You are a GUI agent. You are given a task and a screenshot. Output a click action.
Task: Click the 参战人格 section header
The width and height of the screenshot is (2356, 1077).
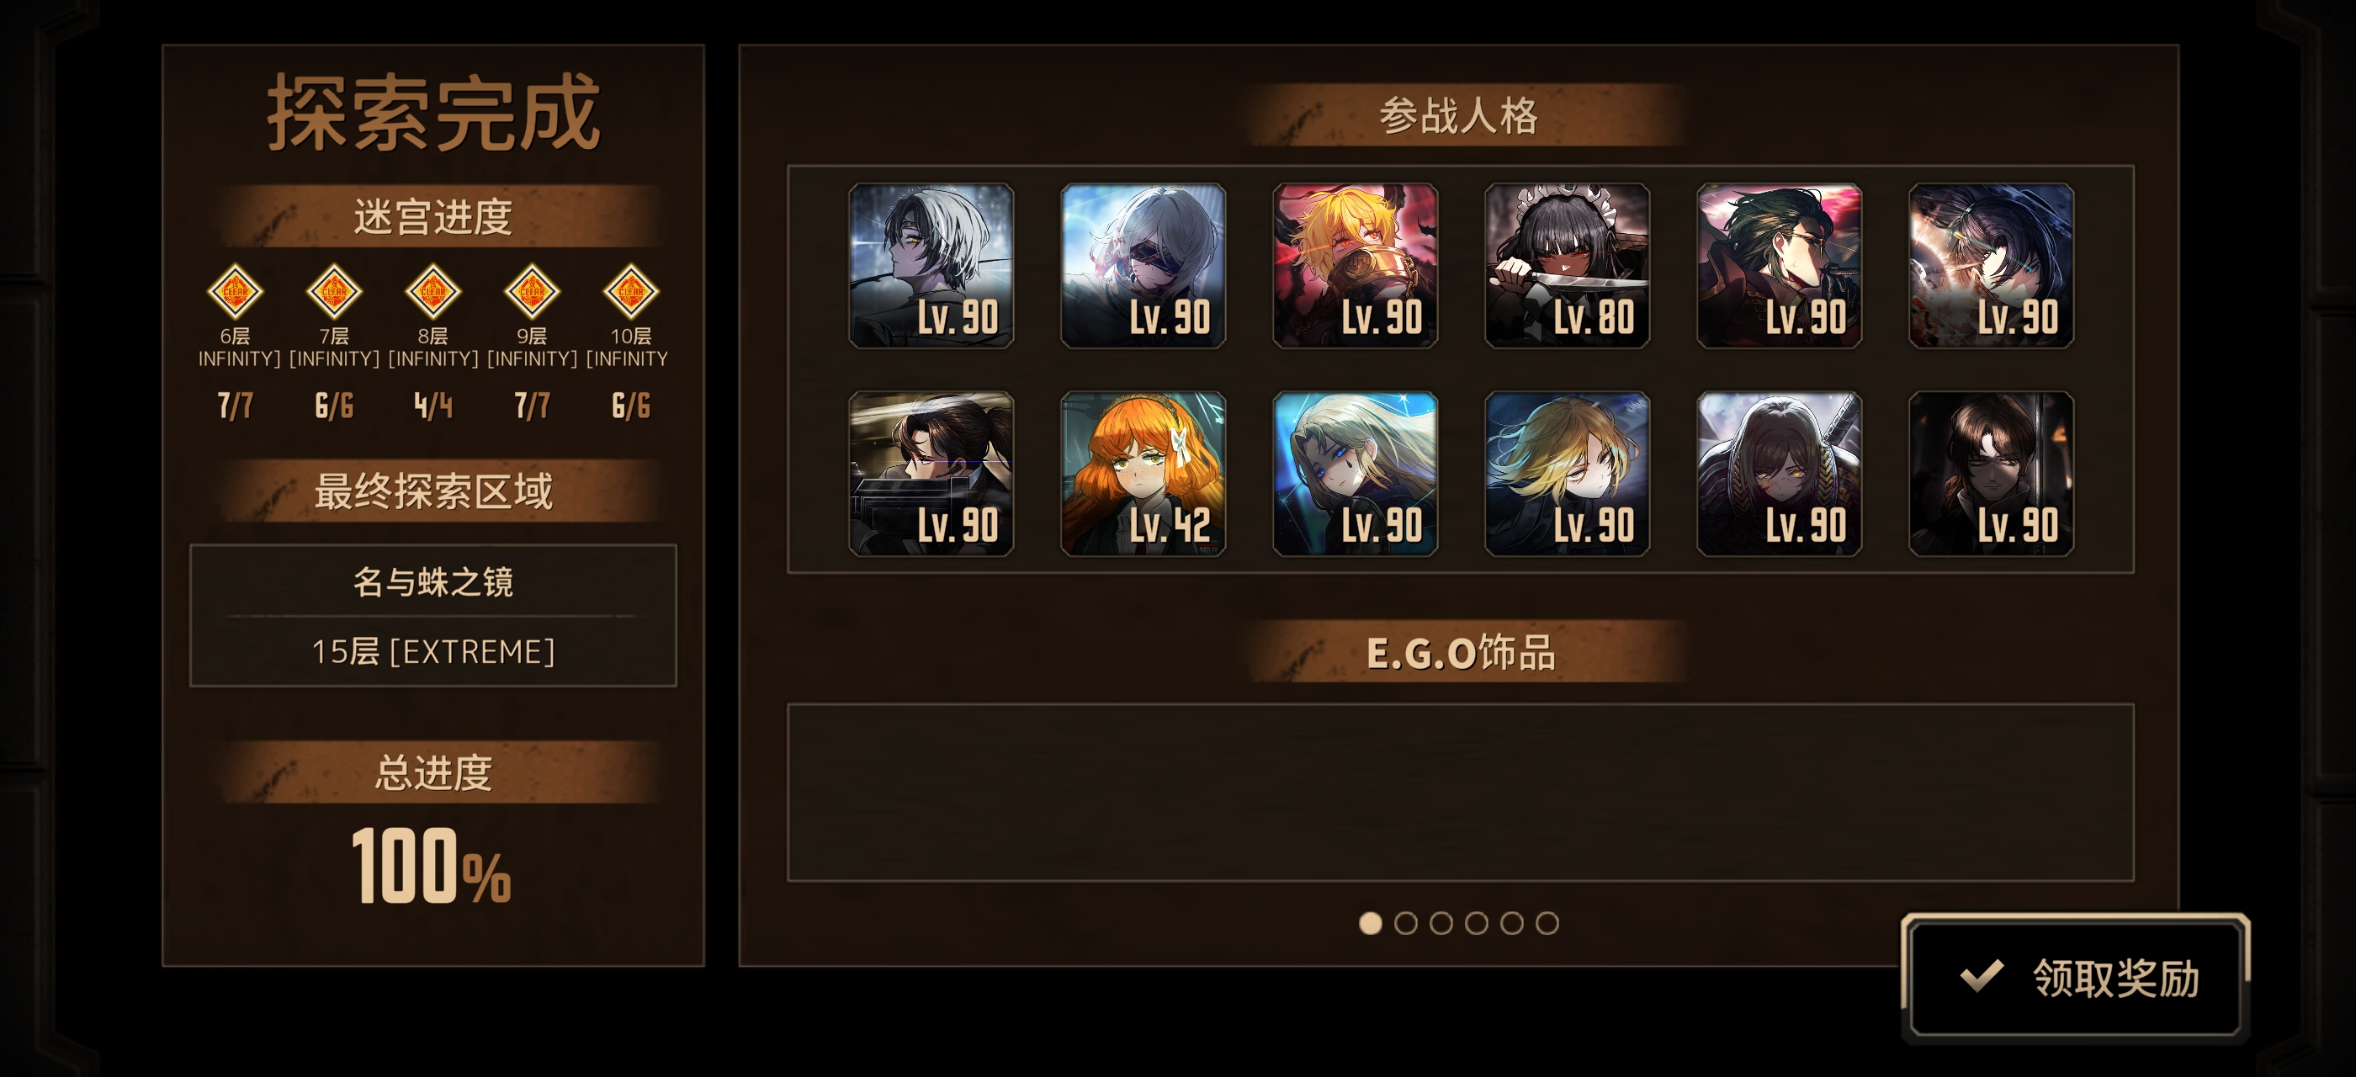coord(1461,116)
